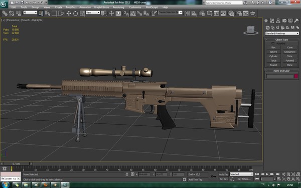
Task: Open the reference coordinate system 'View' dropdown
Action: [93, 13]
